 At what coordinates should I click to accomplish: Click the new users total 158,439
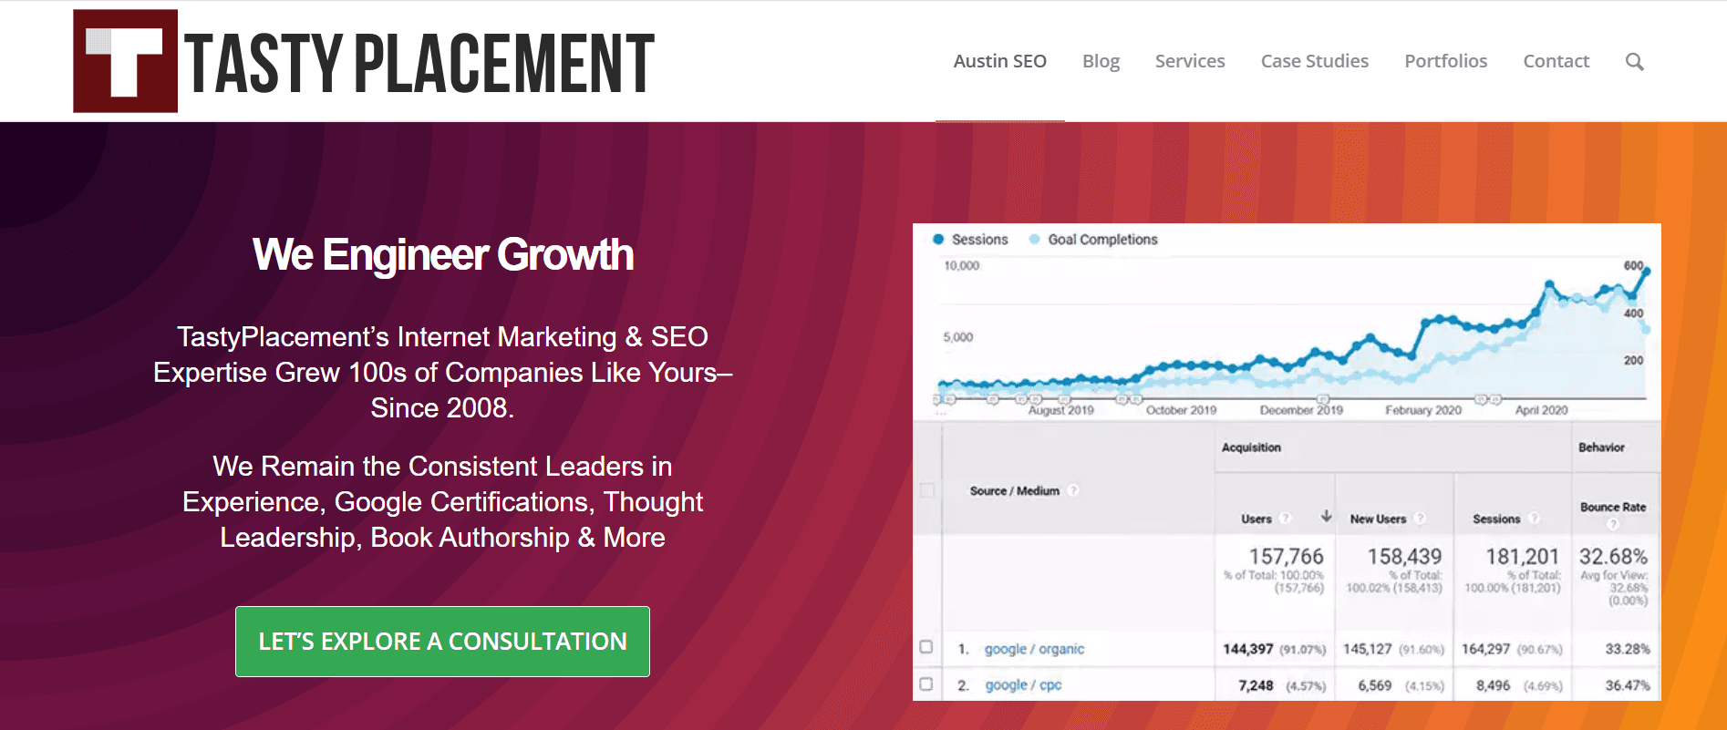[x=1404, y=556]
